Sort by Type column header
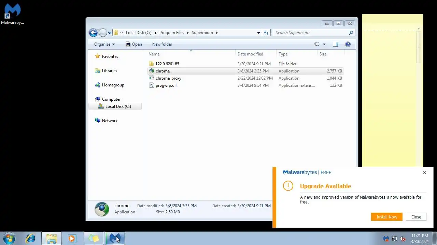This screenshot has width=437, height=245. point(297,54)
